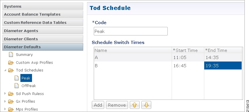
Task: Click the Remove button
Action: click(x=117, y=105)
